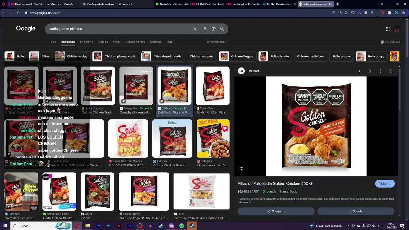
Task: Clear the search box with the X icon
Action: pyautogui.click(x=195, y=29)
